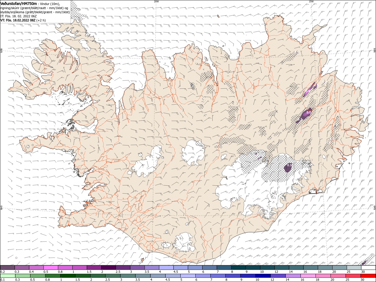Select bright pink upper swatch labeled 0.5
The image size is (376, 282).
51,267
